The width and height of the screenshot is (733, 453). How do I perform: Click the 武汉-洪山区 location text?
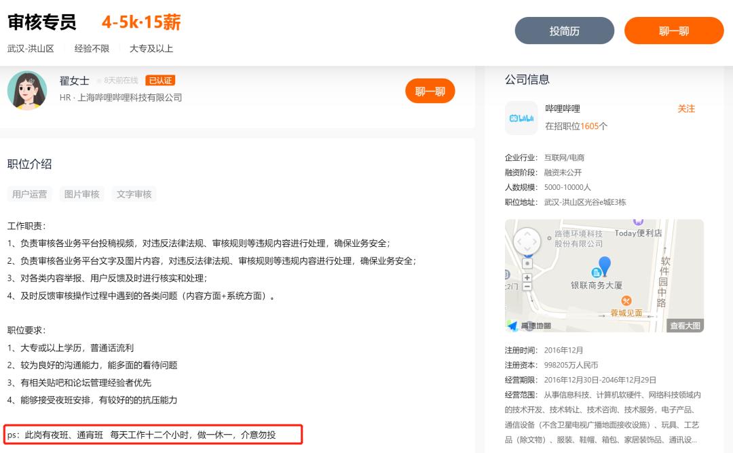(x=31, y=49)
